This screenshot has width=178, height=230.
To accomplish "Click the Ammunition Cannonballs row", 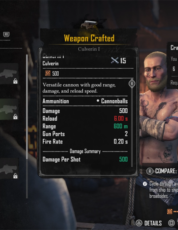I will point(85,101).
